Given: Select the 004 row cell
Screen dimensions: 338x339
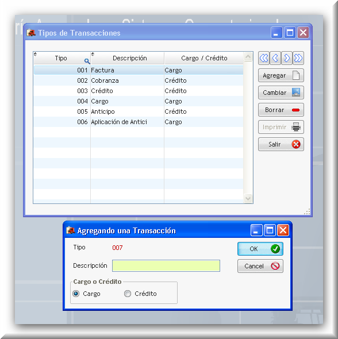Looking at the screenshot, I should pos(62,101).
